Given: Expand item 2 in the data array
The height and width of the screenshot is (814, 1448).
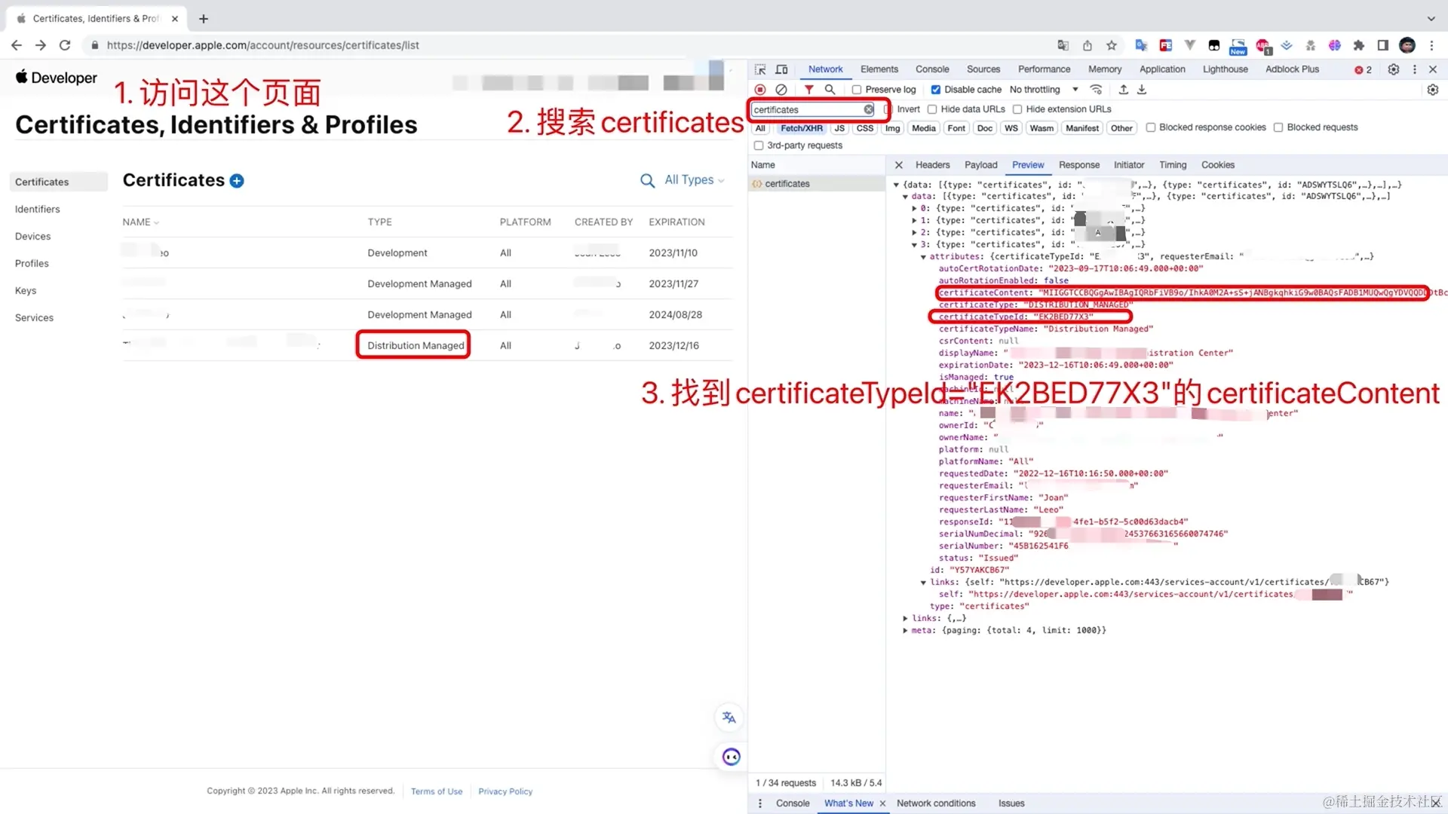Looking at the screenshot, I should pyautogui.click(x=915, y=233).
